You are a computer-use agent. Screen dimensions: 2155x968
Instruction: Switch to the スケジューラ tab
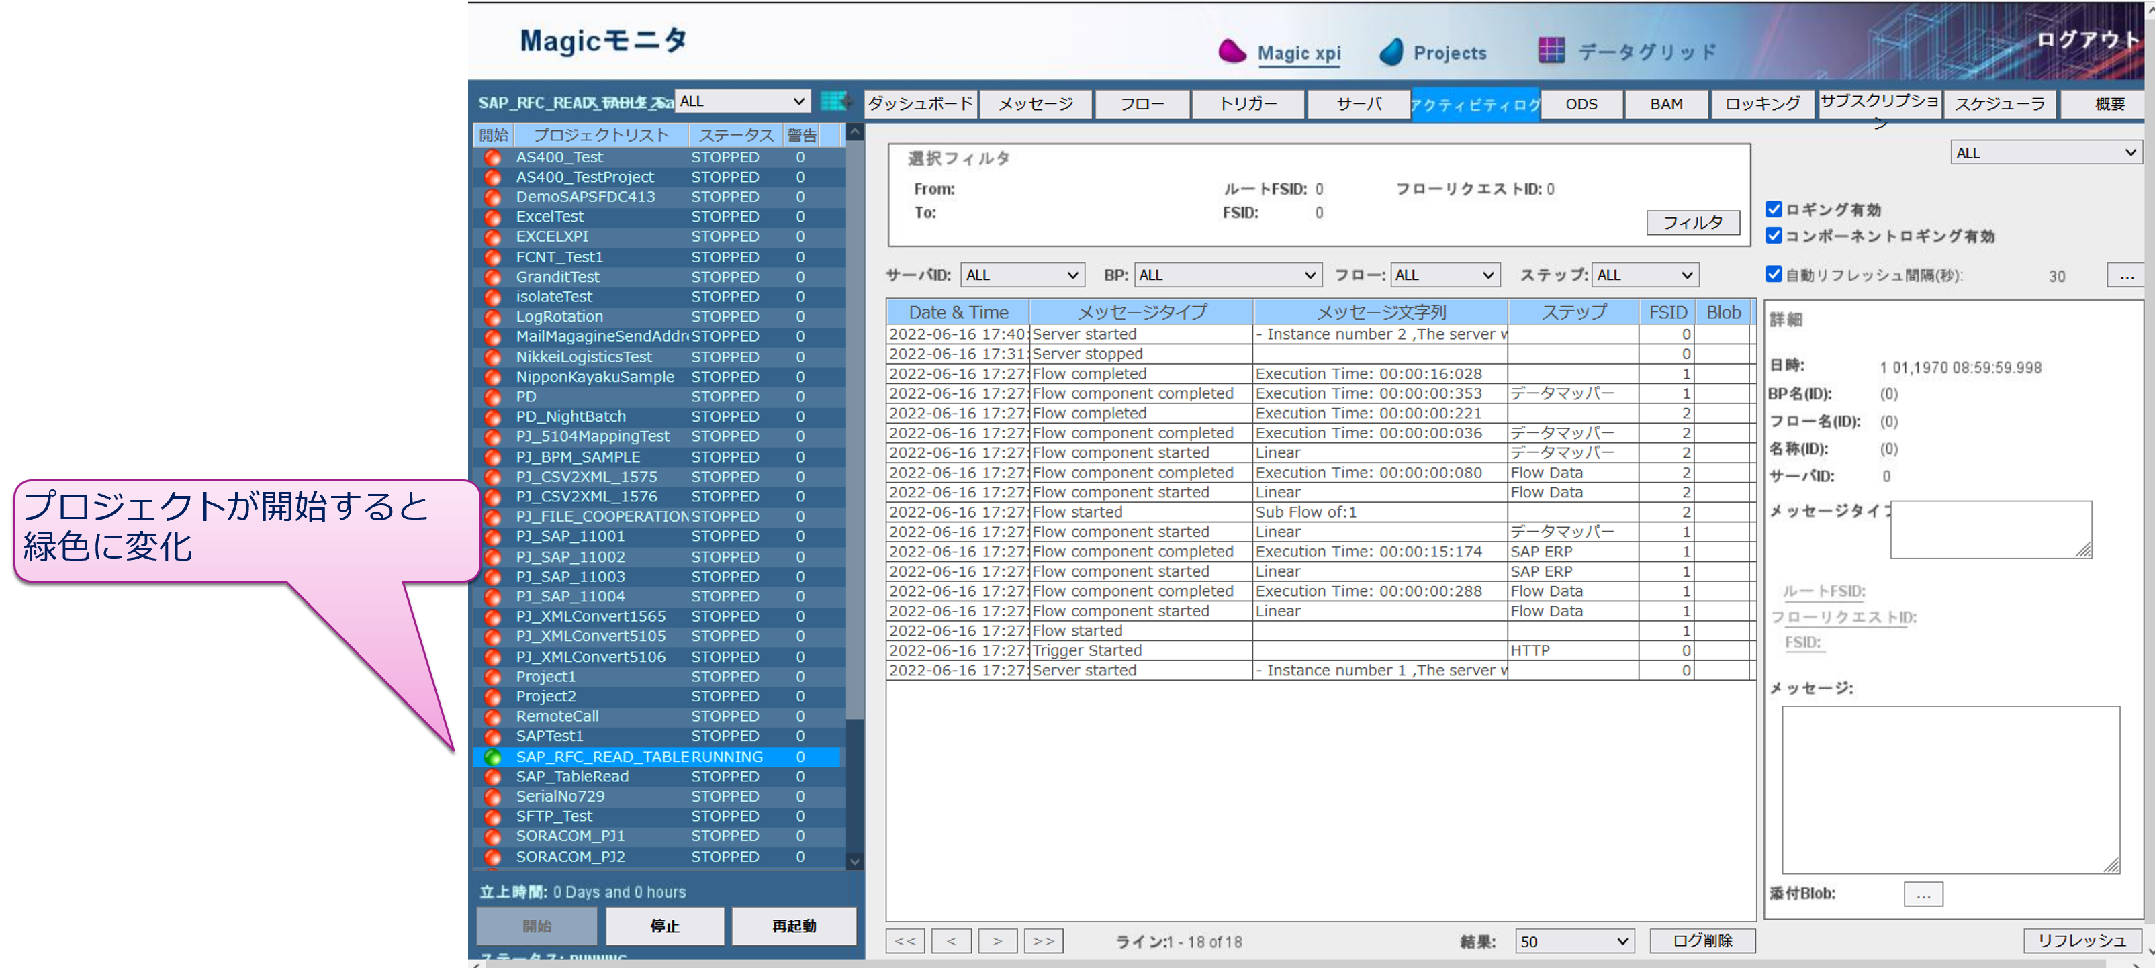pos(1999,103)
